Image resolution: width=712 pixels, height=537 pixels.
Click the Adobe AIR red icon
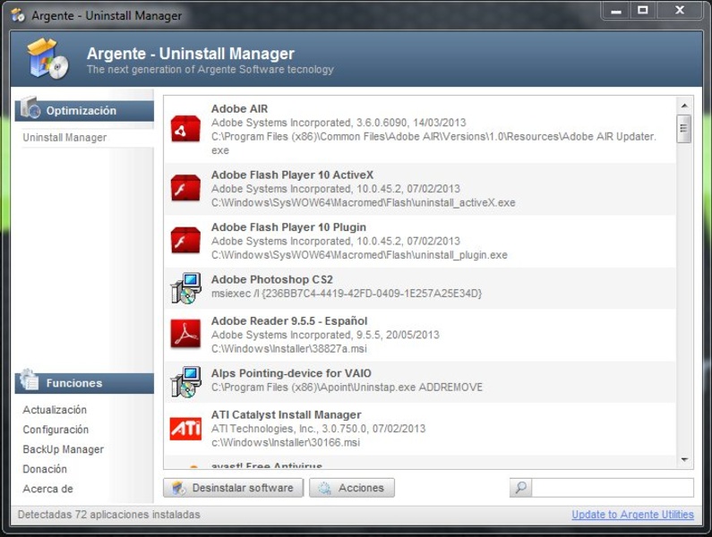[185, 130]
